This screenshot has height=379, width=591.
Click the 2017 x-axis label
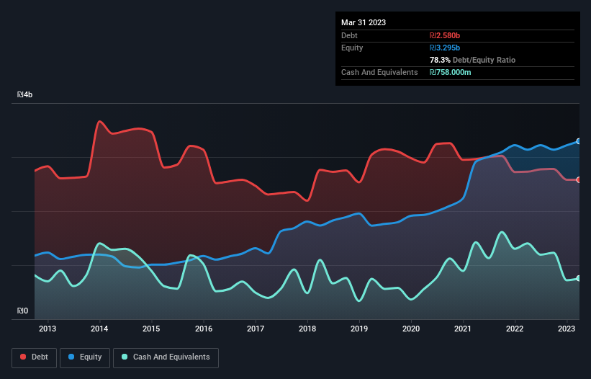click(256, 329)
